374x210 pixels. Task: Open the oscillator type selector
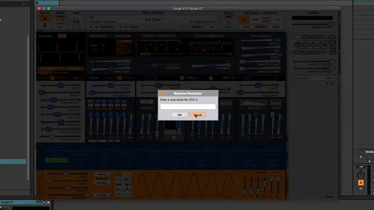click(x=61, y=69)
